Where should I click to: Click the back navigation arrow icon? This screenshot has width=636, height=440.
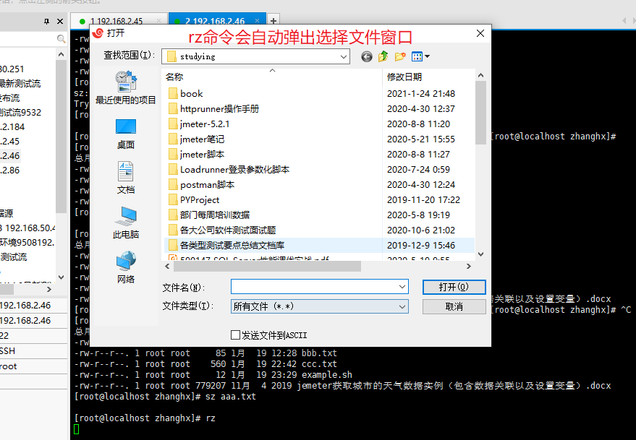367,56
